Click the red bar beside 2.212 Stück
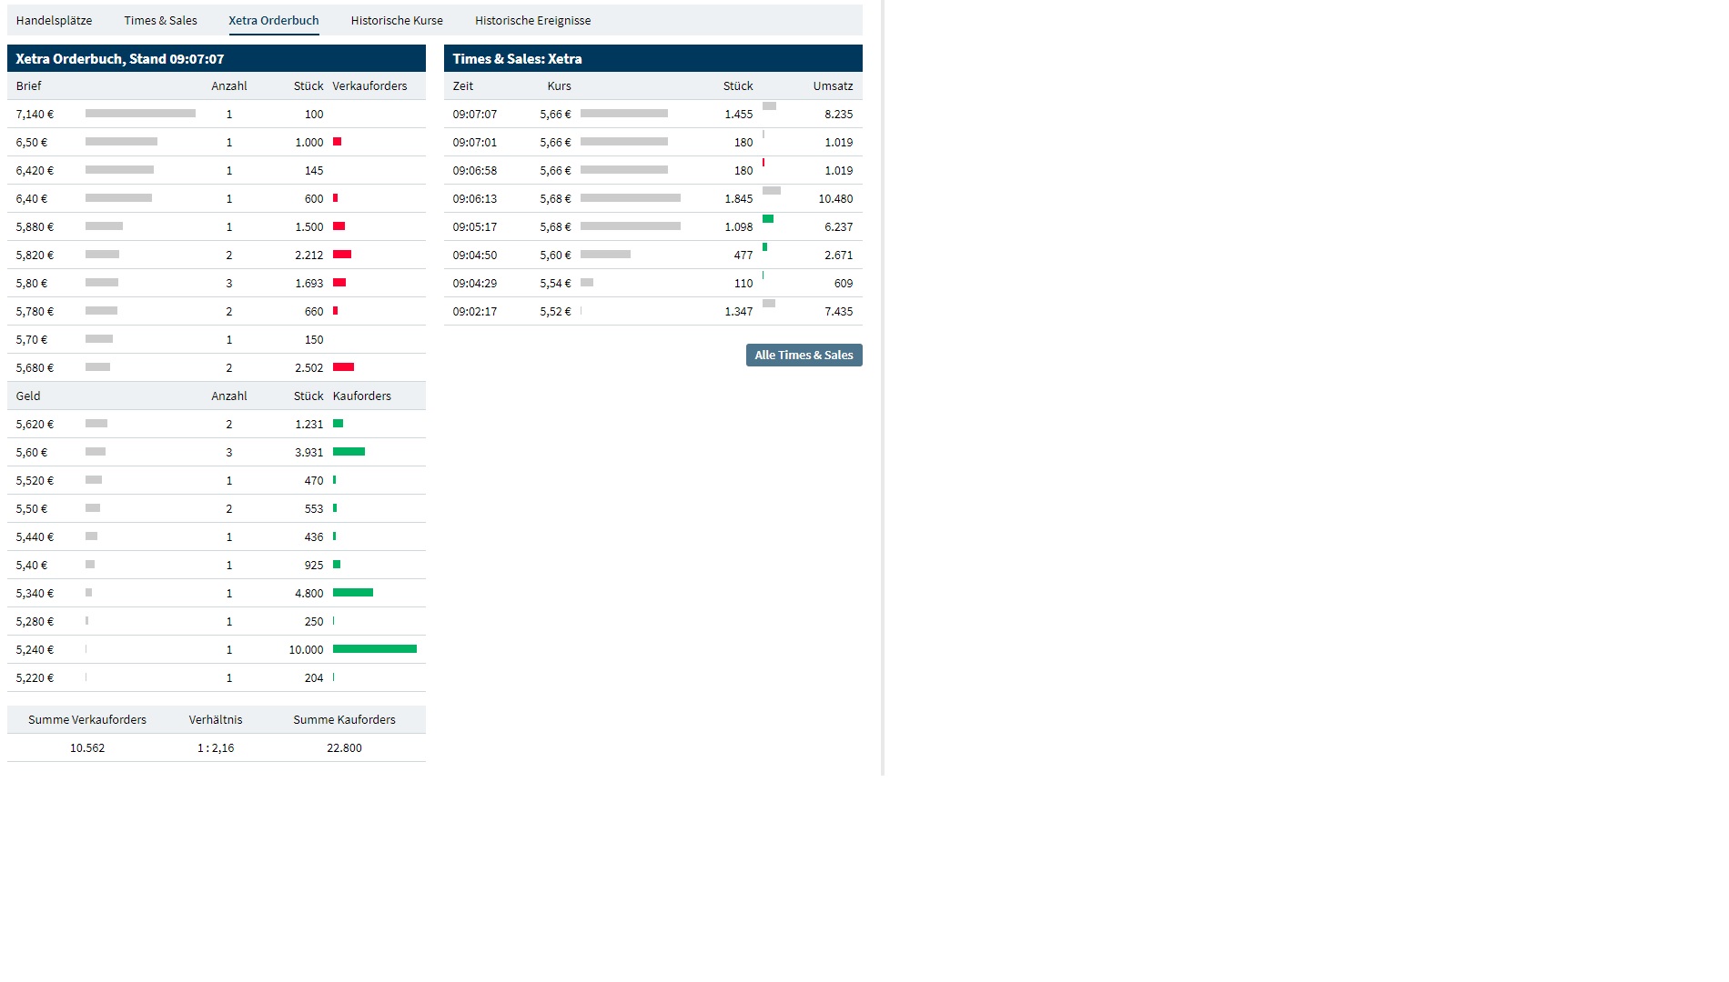The image size is (1729, 982). point(342,254)
